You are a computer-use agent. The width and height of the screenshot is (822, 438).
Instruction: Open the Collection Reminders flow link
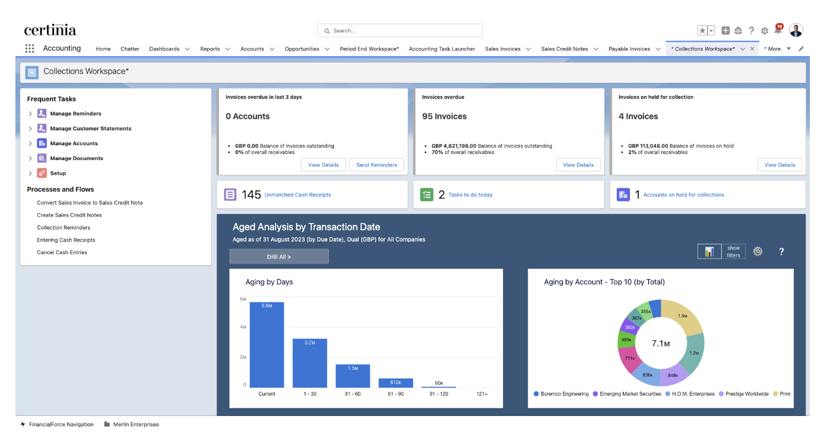(63, 227)
